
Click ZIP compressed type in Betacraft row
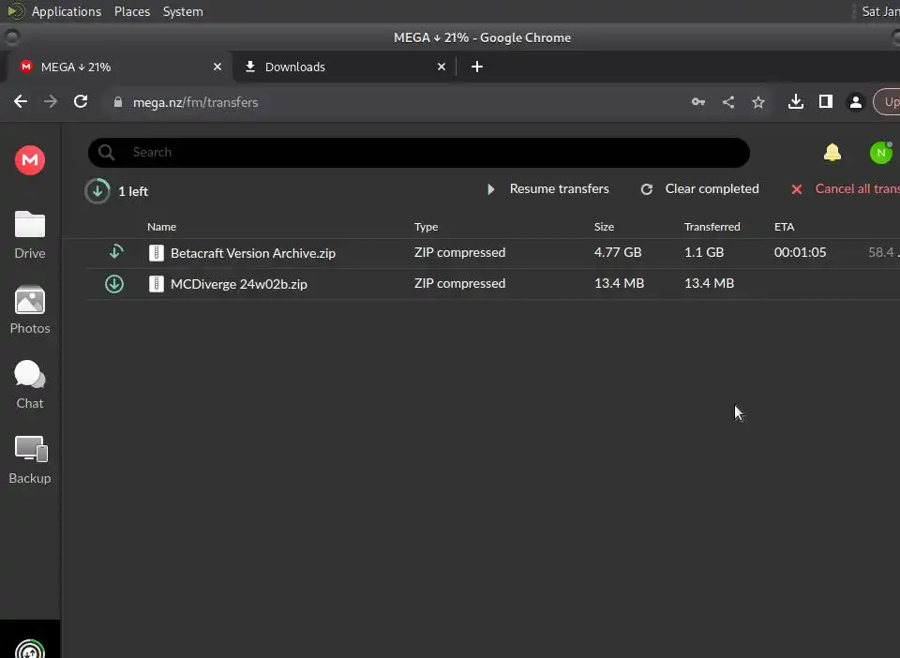[459, 252]
